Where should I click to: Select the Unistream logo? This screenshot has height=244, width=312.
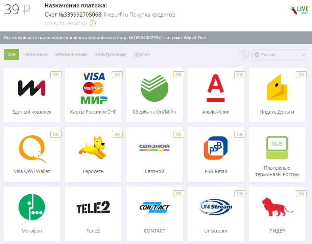coord(216,207)
